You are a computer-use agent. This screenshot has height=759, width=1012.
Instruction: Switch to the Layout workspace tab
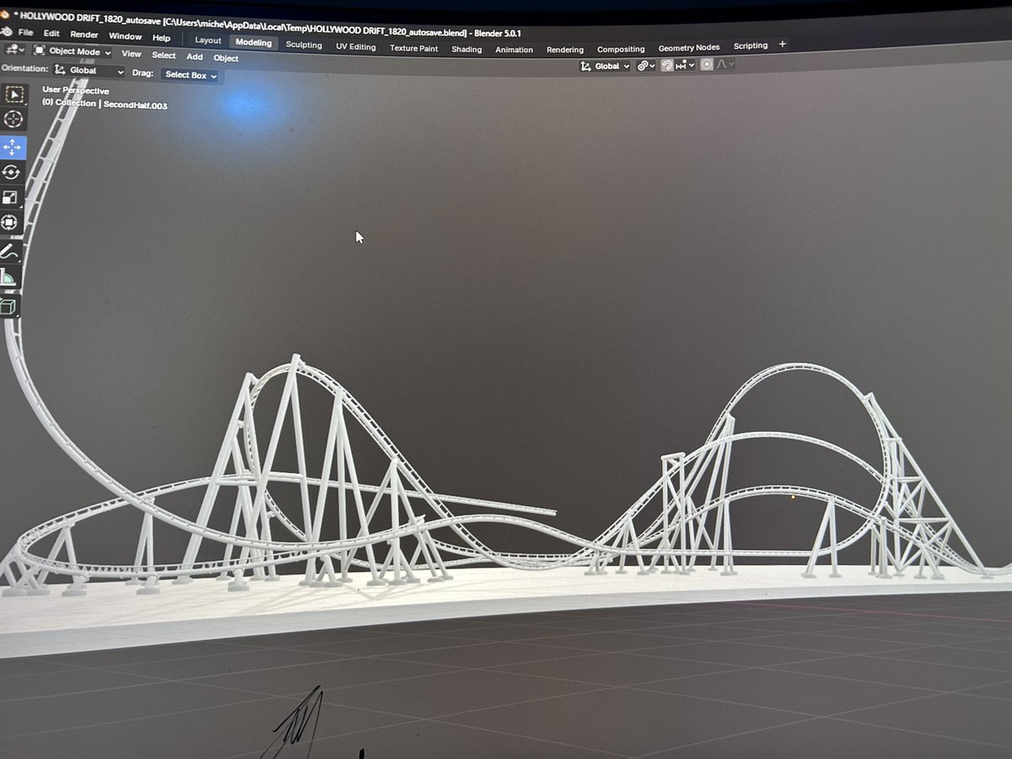click(207, 40)
